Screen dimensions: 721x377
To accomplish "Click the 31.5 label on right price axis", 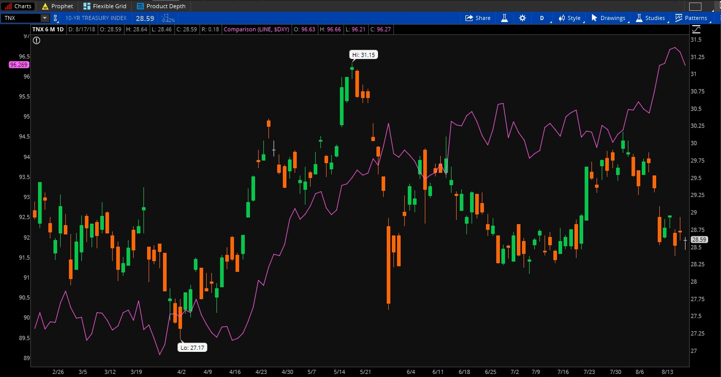I will pyautogui.click(x=696, y=40).
